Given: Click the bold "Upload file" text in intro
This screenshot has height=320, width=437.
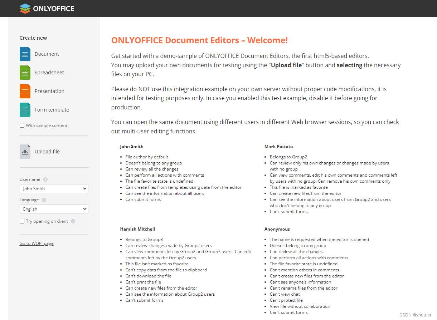Looking at the screenshot, I should (286, 65).
